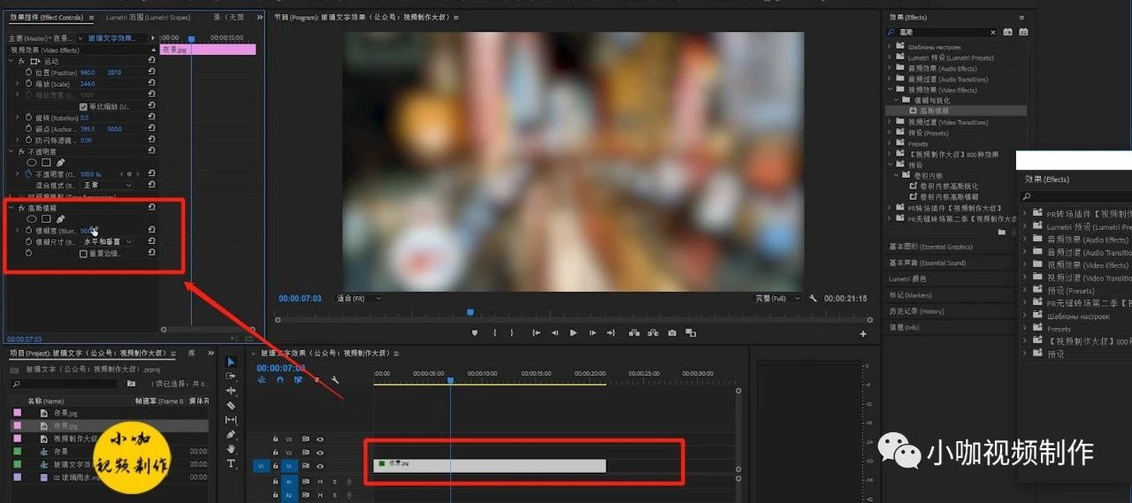Expand the Audio Effects folder in Effects

890,68
